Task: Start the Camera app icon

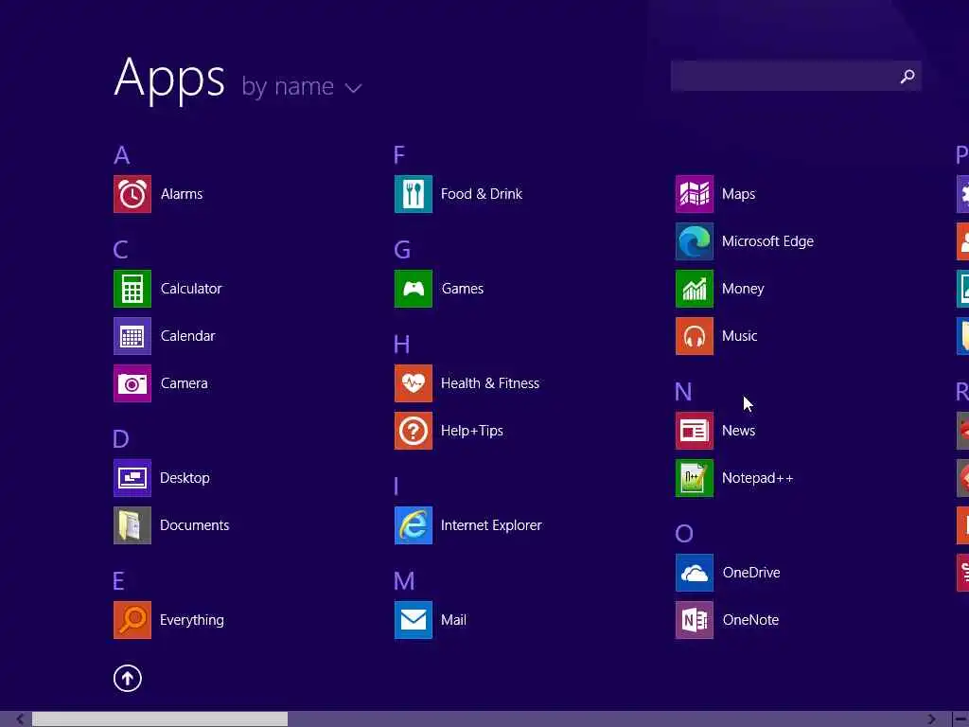Action: (132, 383)
